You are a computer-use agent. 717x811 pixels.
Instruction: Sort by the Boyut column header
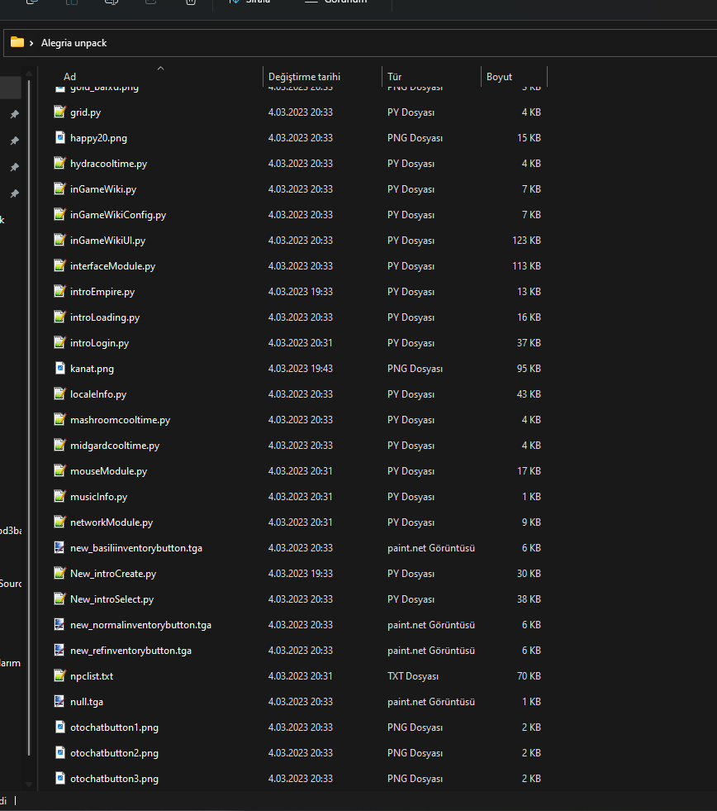click(499, 77)
